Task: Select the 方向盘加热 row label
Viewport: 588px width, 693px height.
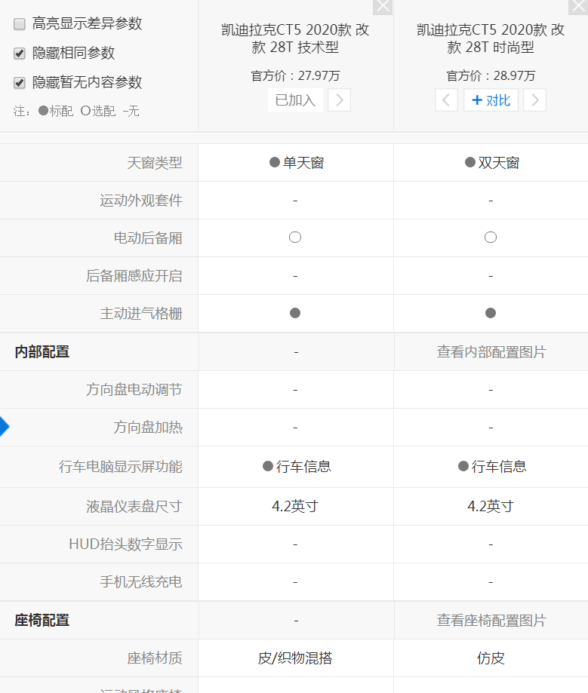Action: pos(148,428)
